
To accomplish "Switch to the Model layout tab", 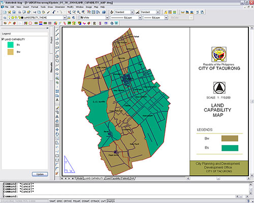I will [x=79, y=179].
